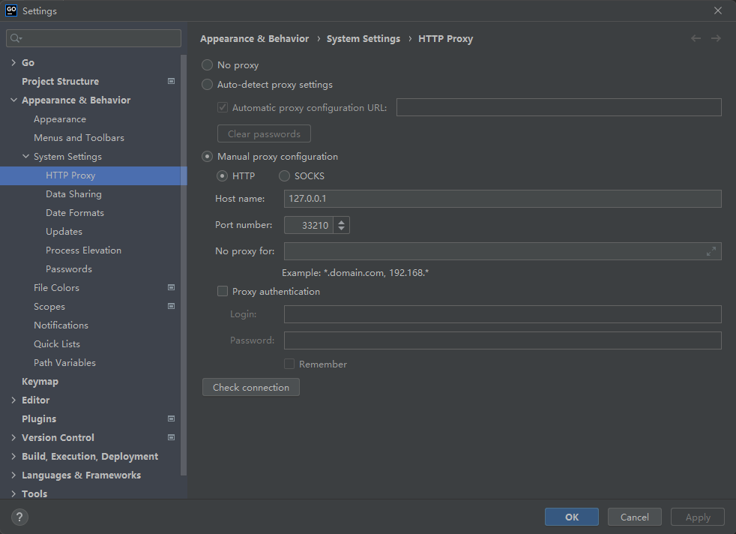Switch proxy type to SOCKS
This screenshot has width=736, height=534.
(284, 175)
